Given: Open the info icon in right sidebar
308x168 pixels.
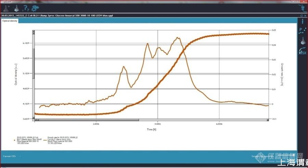Looking at the screenshot, I should coord(302,21).
